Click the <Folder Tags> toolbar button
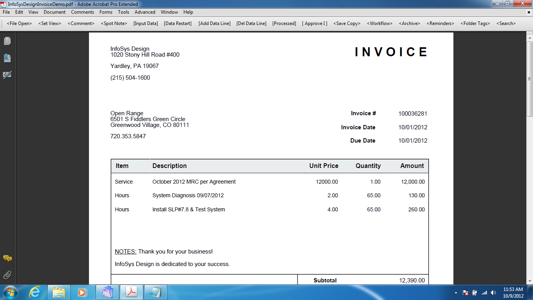 coord(475,23)
